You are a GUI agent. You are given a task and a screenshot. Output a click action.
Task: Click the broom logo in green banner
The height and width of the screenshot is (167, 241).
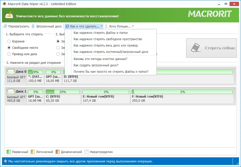tap(9, 15)
